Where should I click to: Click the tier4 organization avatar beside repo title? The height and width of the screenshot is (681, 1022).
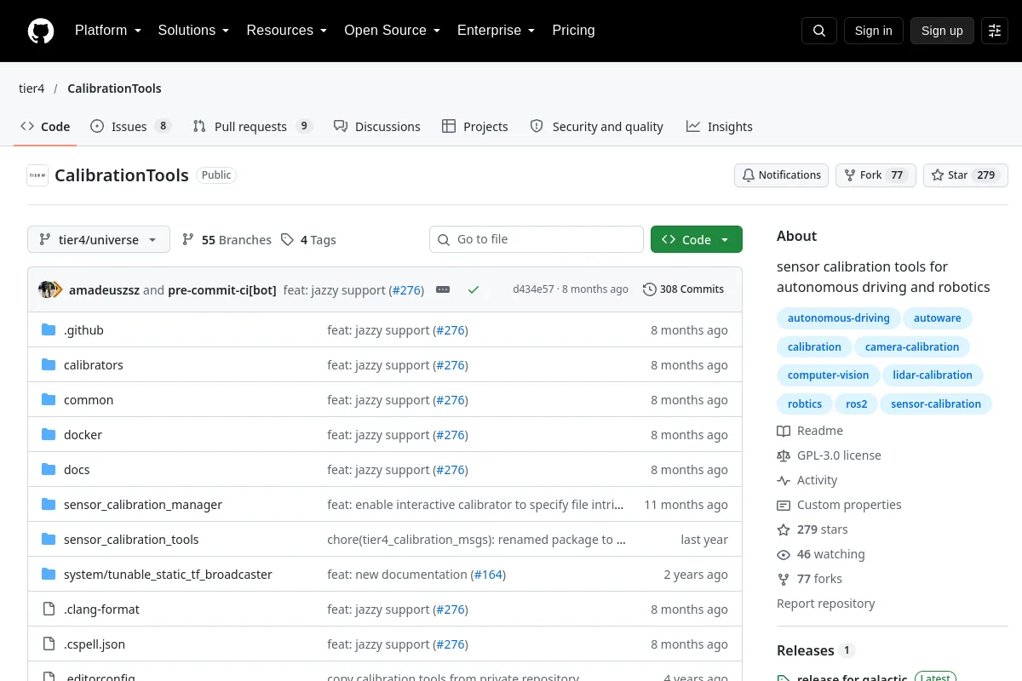(37, 175)
